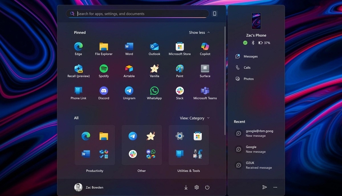Open the power options button

[207, 187]
